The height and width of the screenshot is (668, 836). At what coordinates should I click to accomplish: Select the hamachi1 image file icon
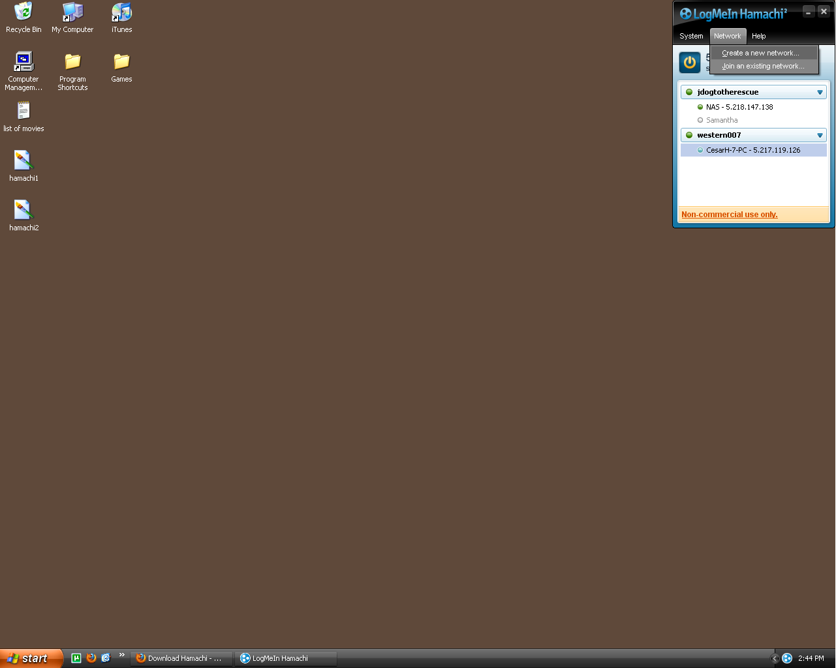coord(23,160)
